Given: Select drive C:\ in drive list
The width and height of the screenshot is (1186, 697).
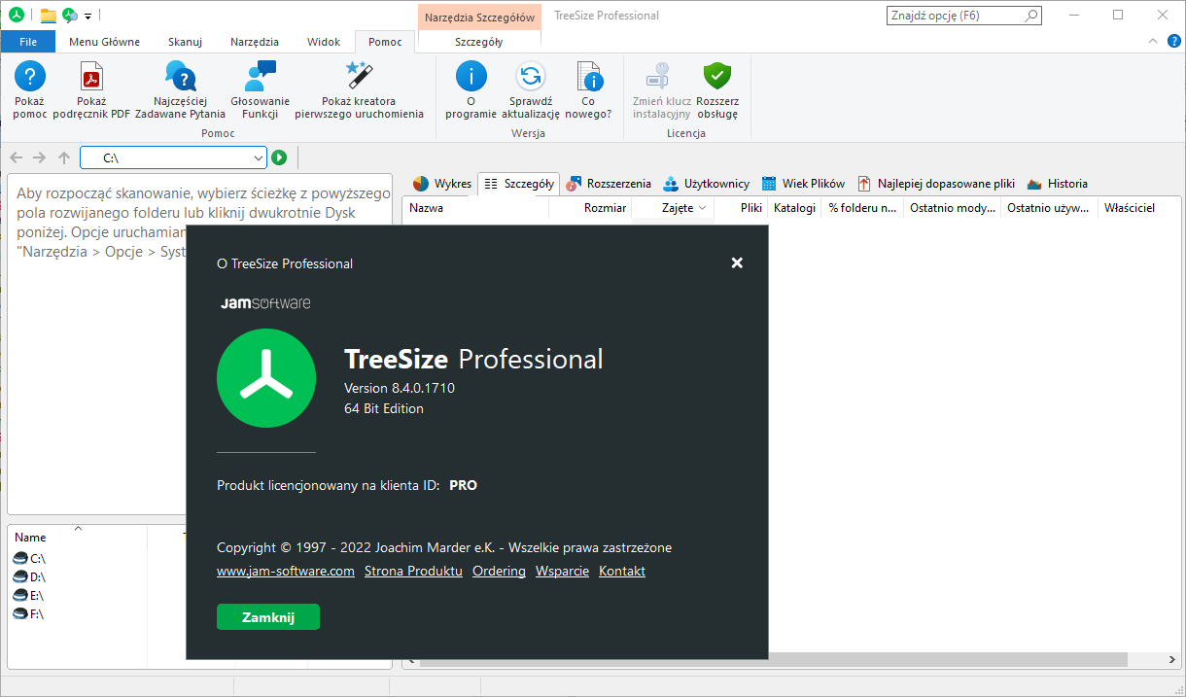Looking at the screenshot, I should (30, 559).
